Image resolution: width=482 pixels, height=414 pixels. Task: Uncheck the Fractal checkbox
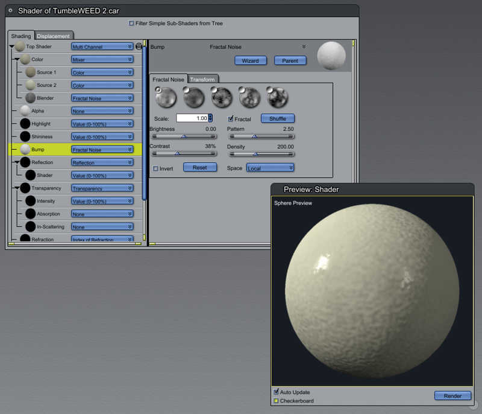point(231,119)
